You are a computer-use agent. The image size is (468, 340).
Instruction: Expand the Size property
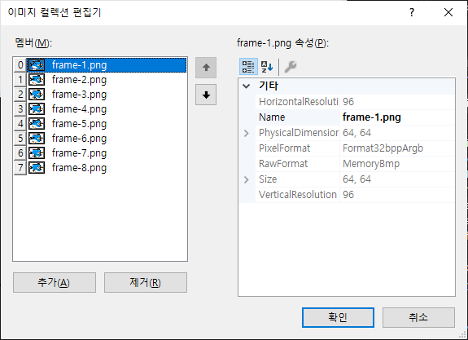pos(247,179)
